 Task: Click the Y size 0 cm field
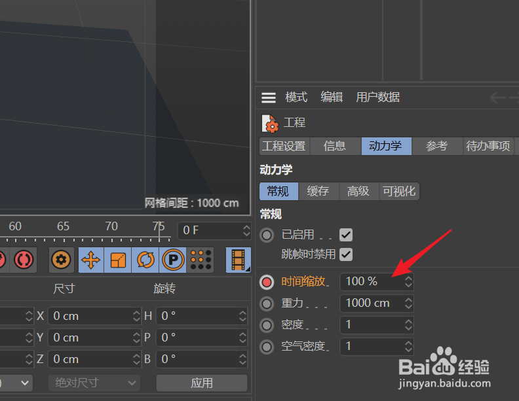coord(94,338)
